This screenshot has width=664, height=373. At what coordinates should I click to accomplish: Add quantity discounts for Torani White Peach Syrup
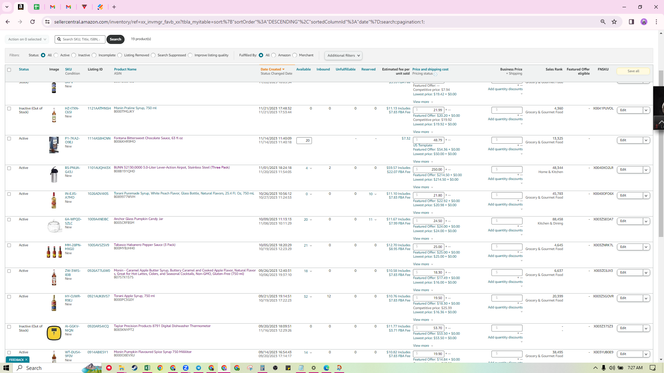pyautogui.click(x=505, y=204)
